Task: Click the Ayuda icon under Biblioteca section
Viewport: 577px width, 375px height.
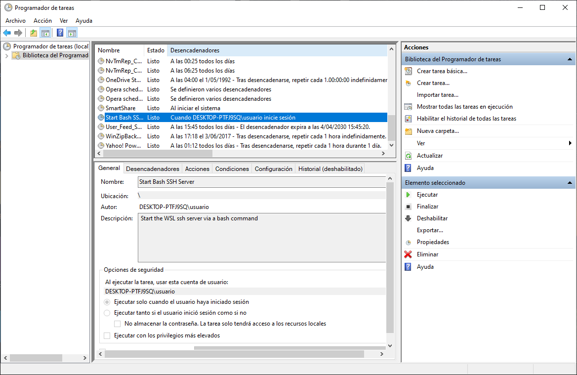Action: pos(408,168)
